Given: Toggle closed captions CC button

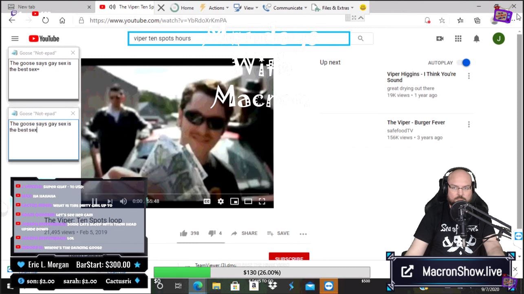Looking at the screenshot, I should point(207,201).
